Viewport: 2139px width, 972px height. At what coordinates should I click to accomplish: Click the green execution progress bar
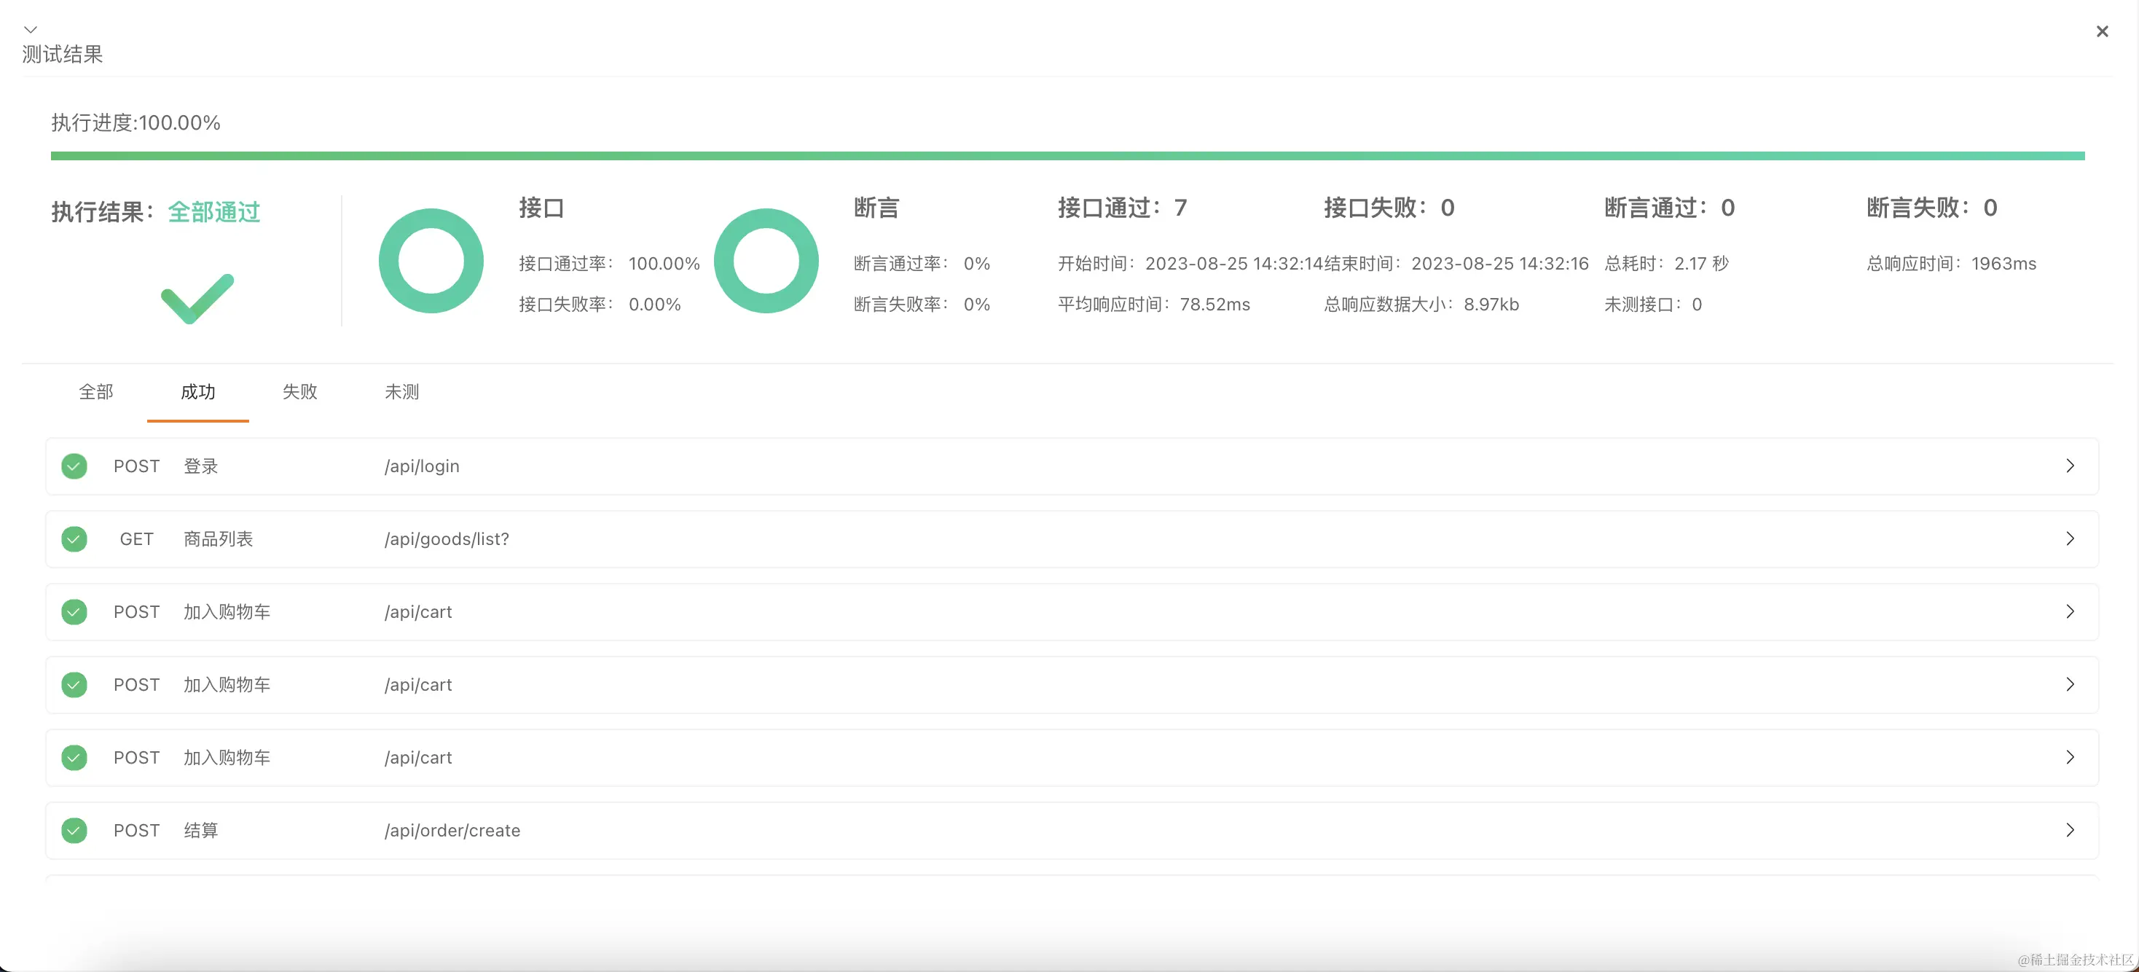pyautogui.click(x=1067, y=156)
